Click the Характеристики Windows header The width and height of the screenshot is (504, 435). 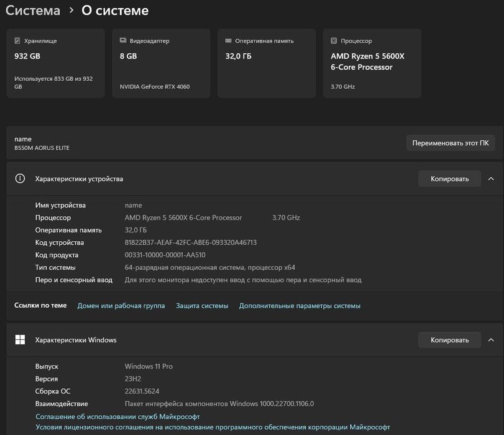255,340
